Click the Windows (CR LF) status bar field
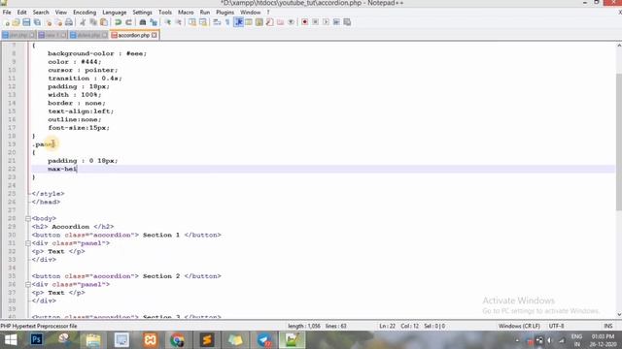This screenshot has width=622, height=349. (x=519, y=326)
